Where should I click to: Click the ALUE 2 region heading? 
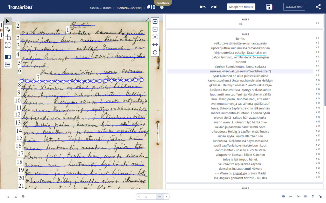coord(245,34)
